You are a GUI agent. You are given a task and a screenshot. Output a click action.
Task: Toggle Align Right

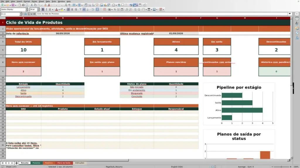pos(76,9)
